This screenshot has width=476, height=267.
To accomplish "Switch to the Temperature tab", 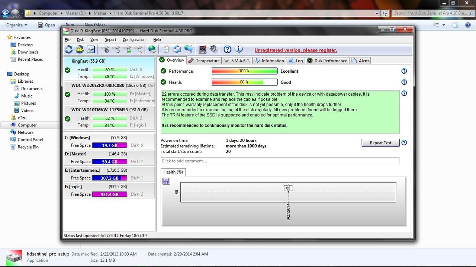I will [204, 61].
